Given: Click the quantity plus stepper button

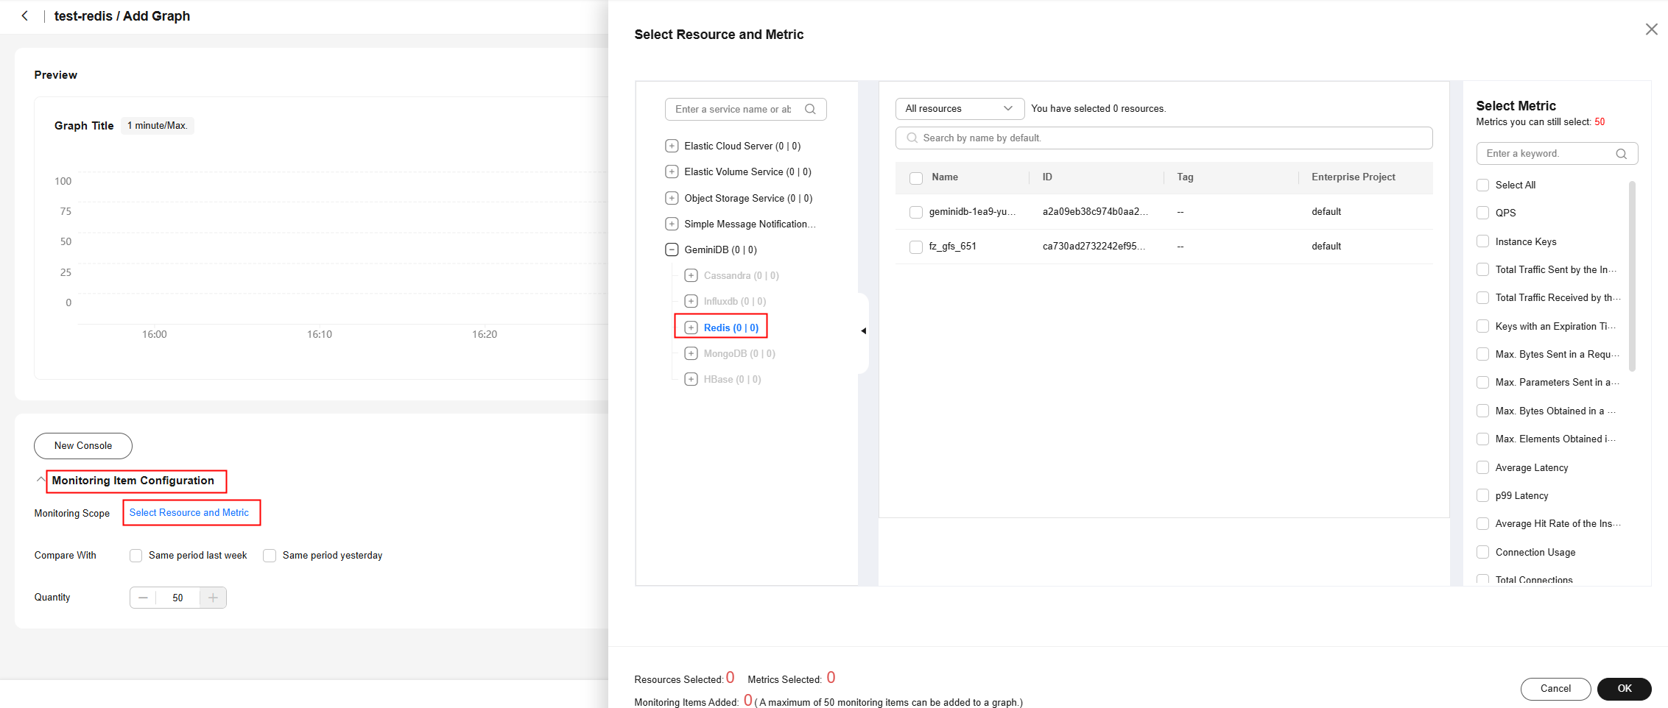Looking at the screenshot, I should point(213,598).
